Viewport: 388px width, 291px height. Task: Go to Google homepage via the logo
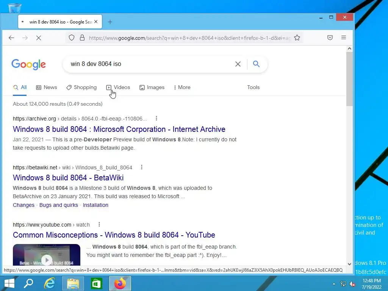tap(28, 64)
